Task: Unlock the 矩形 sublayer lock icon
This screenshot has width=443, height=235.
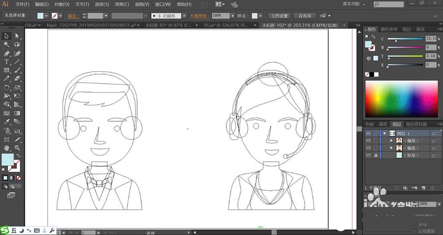Action: click(x=376, y=155)
